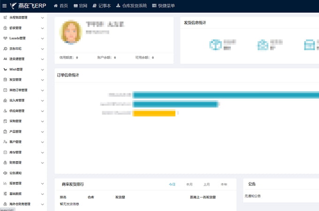Click the Wish管理 sidebar icon
The height and width of the screenshot is (211, 319).
pos(5,69)
